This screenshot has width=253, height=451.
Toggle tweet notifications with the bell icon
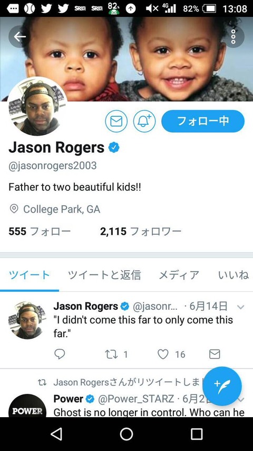(x=144, y=121)
